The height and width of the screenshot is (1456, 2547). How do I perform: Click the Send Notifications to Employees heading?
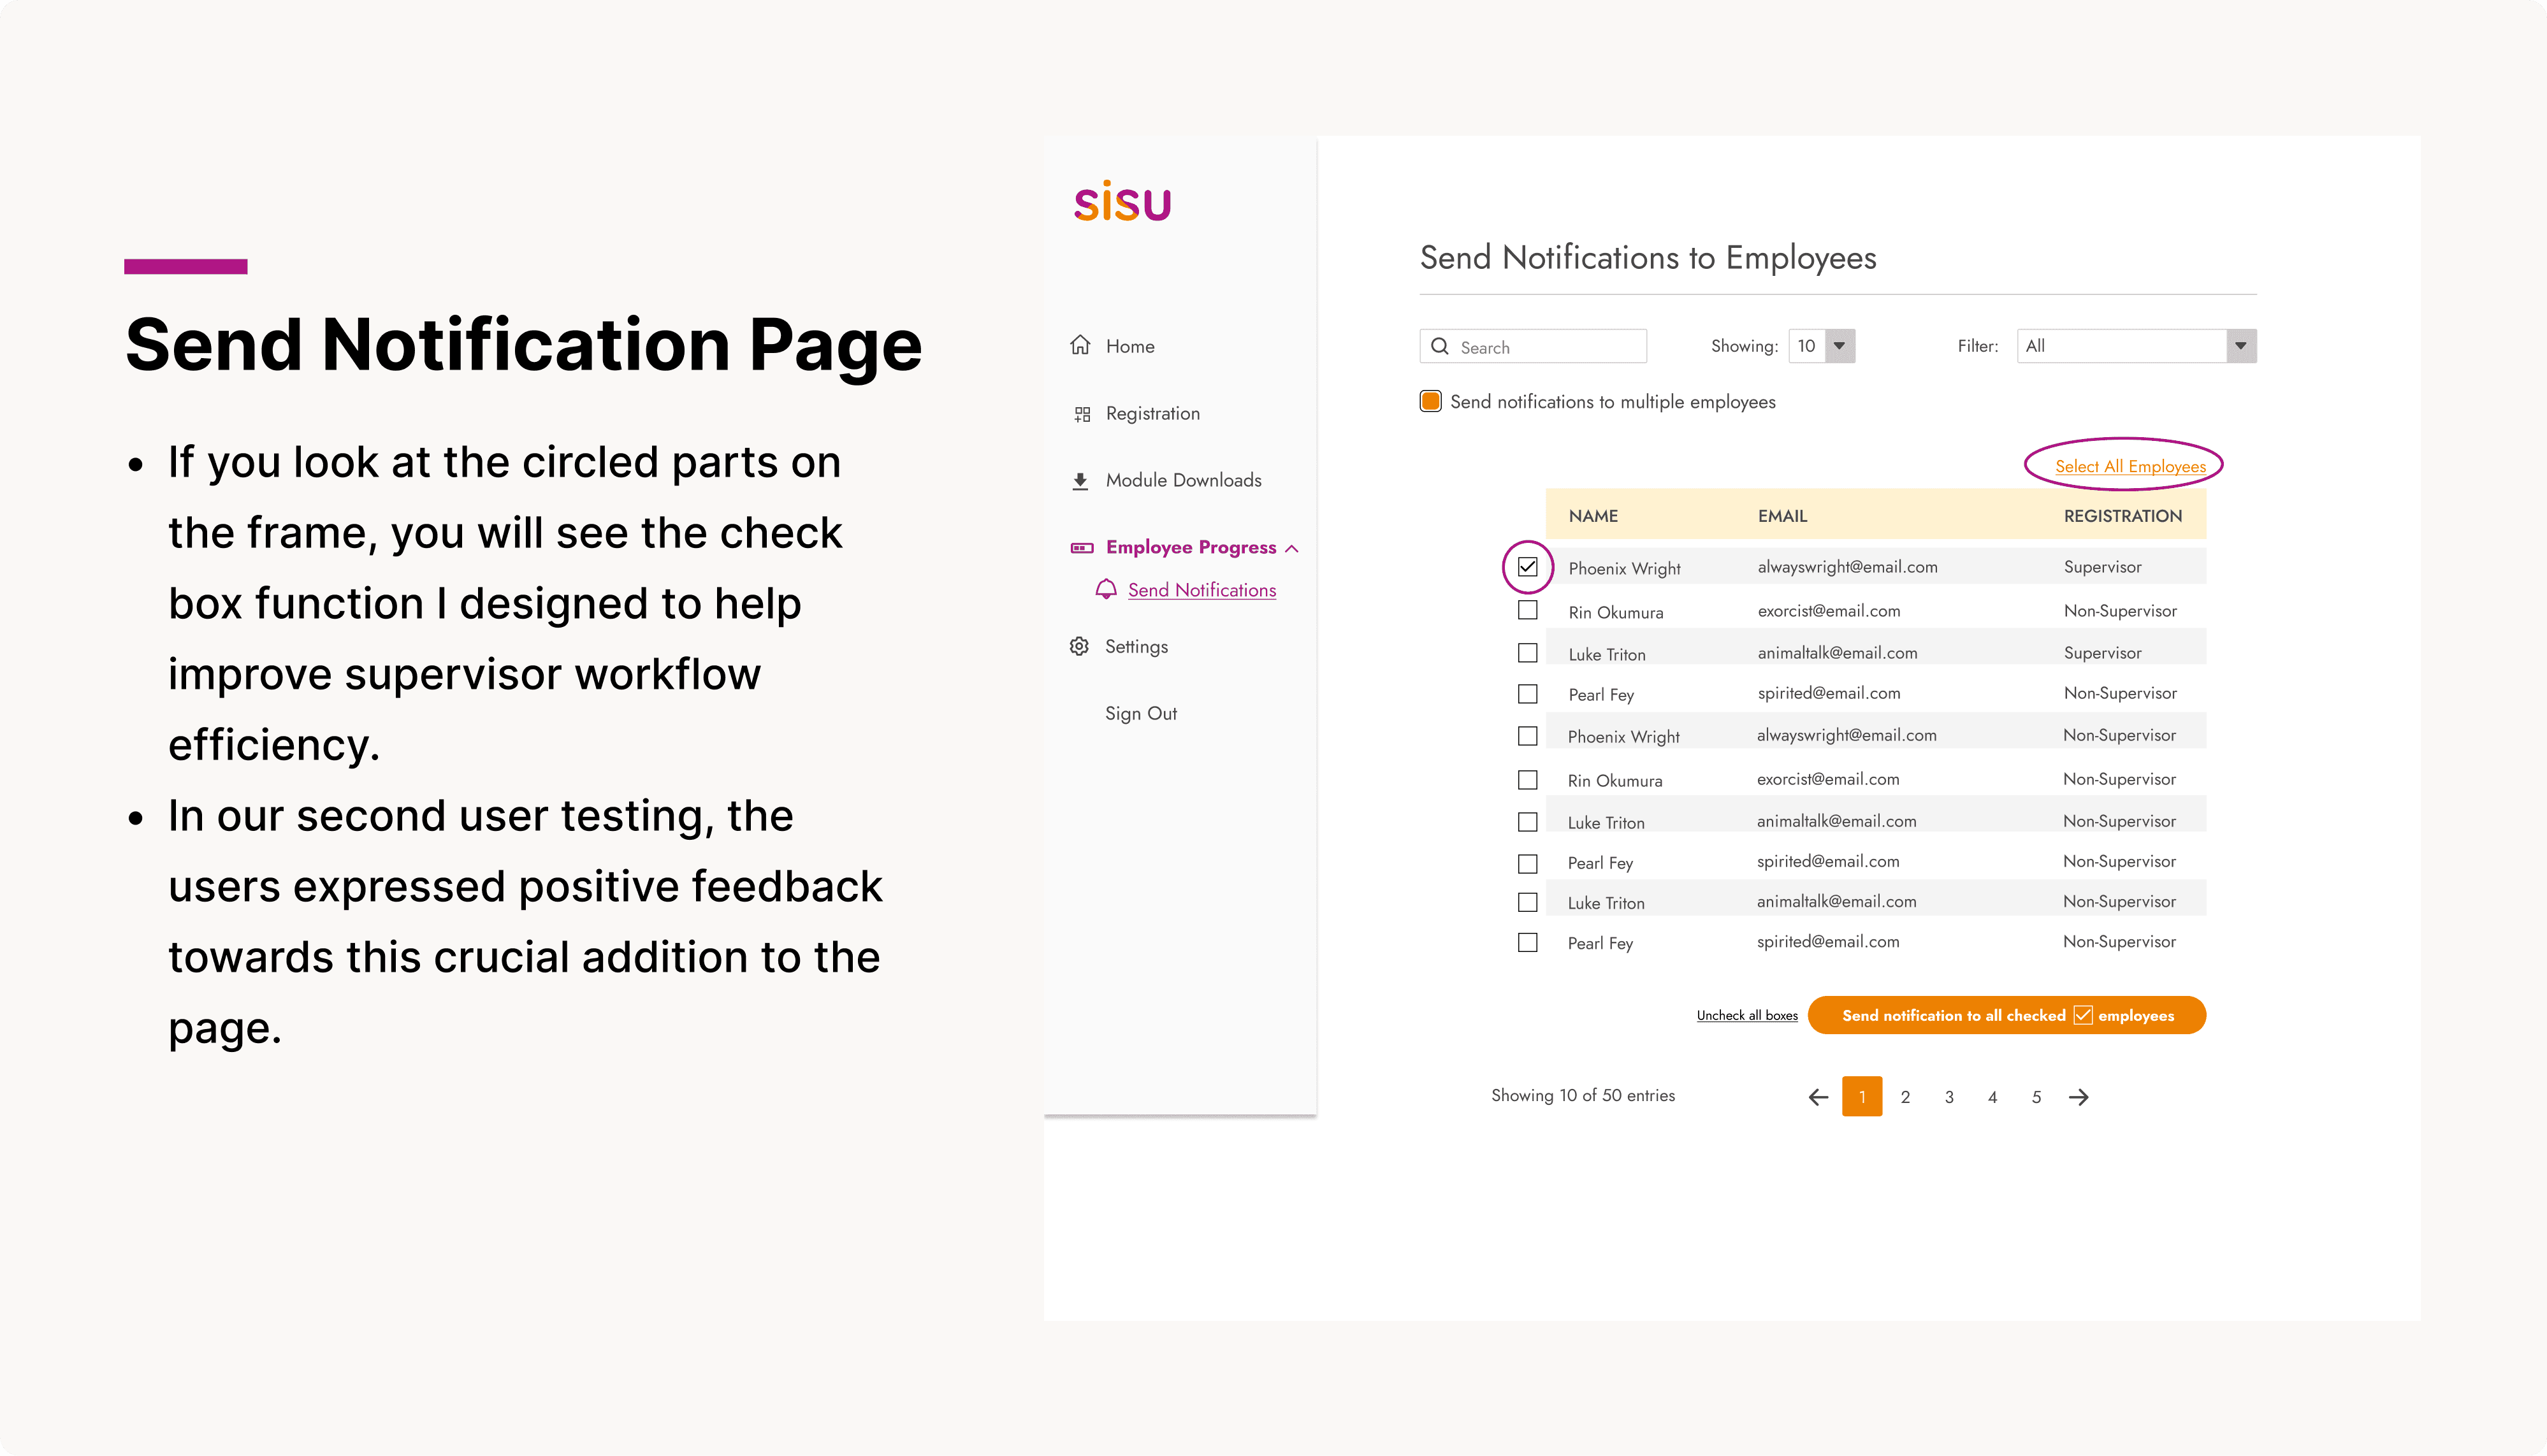click(x=1648, y=258)
